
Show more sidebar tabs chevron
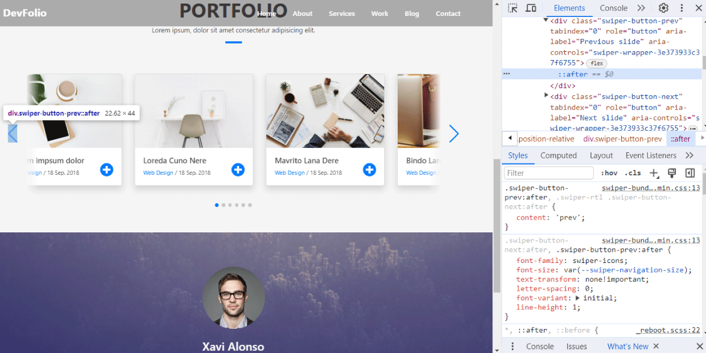690,155
